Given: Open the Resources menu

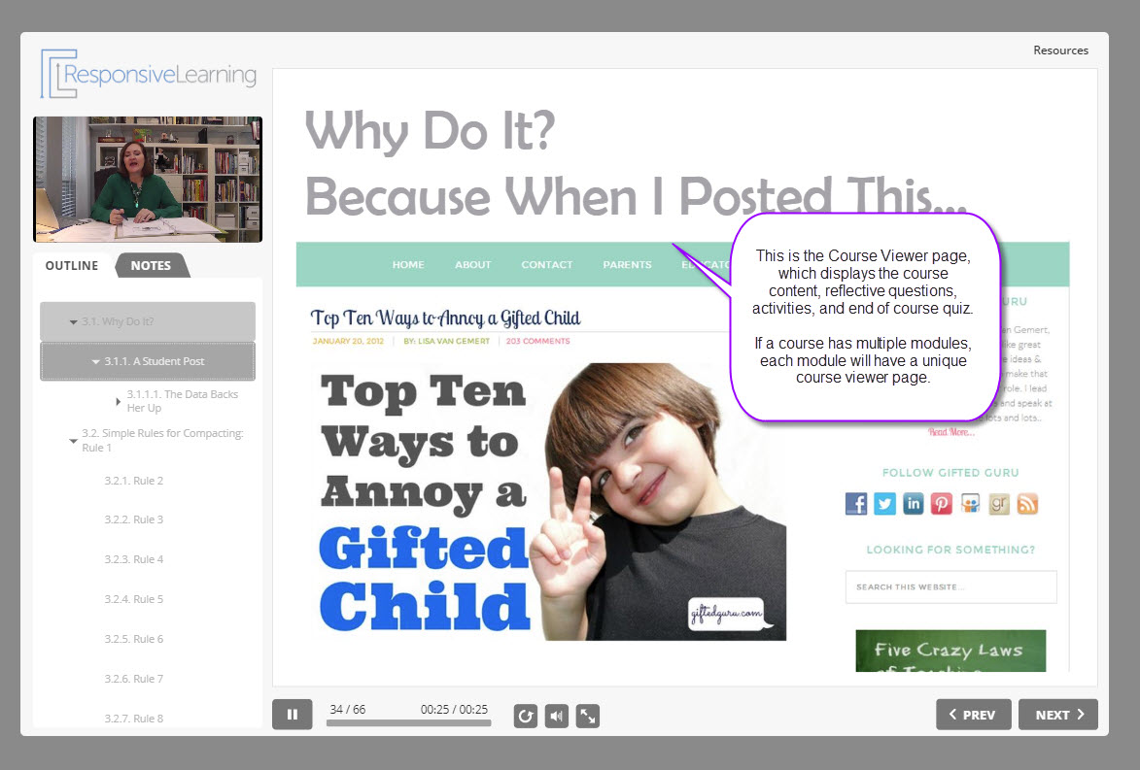Looking at the screenshot, I should (1060, 50).
